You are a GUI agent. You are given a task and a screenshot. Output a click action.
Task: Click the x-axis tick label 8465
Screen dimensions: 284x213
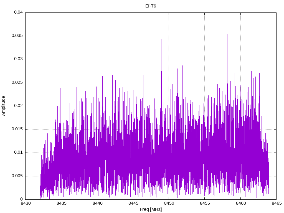pyautogui.click(x=277, y=203)
